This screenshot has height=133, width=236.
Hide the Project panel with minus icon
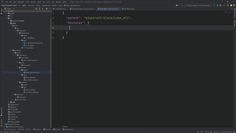point(50,9)
